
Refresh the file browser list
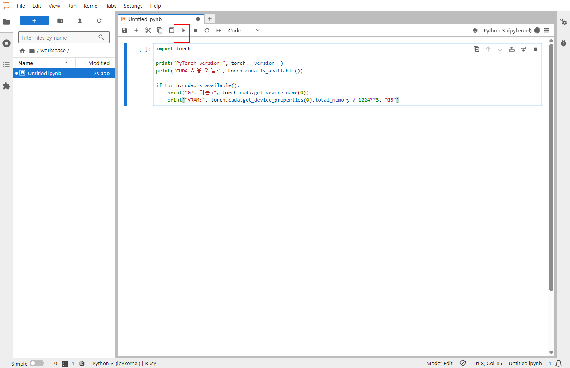click(x=99, y=21)
